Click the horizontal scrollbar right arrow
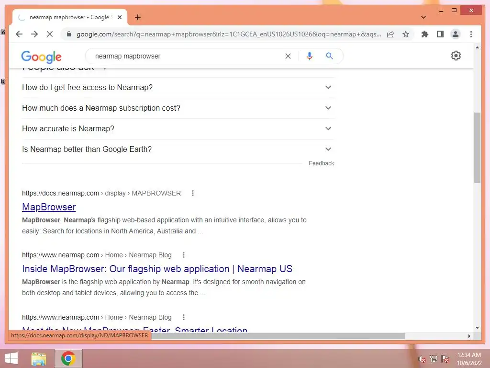 coord(469,336)
